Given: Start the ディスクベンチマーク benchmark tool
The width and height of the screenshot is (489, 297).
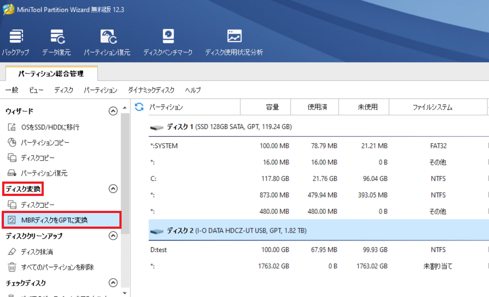Looking at the screenshot, I should pos(168,43).
